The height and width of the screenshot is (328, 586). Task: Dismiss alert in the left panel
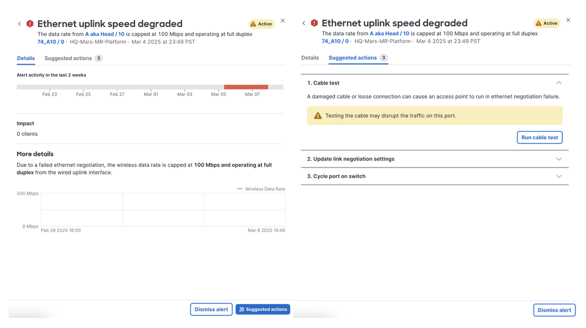(x=211, y=310)
